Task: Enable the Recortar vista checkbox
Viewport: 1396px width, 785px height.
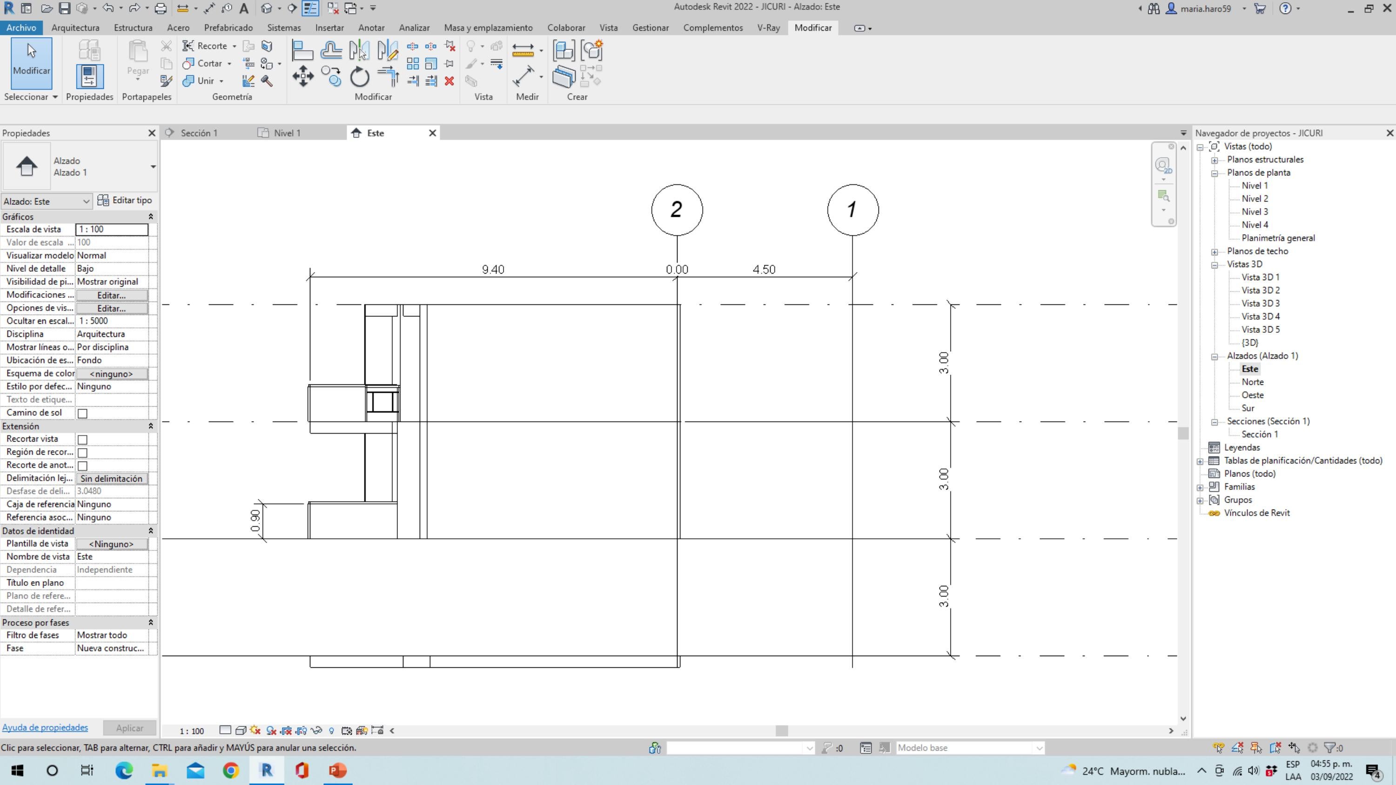Action: (82, 439)
